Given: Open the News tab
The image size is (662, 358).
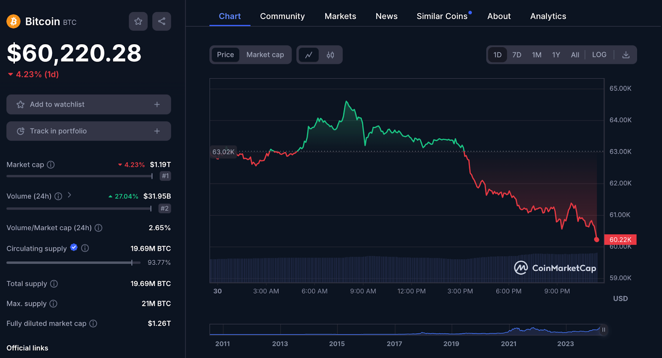Looking at the screenshot, I should (386, 16).
